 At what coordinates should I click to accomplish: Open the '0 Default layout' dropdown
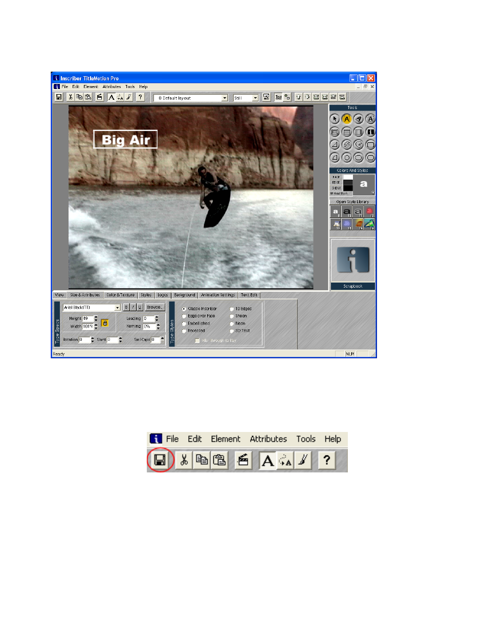point(225,98)
